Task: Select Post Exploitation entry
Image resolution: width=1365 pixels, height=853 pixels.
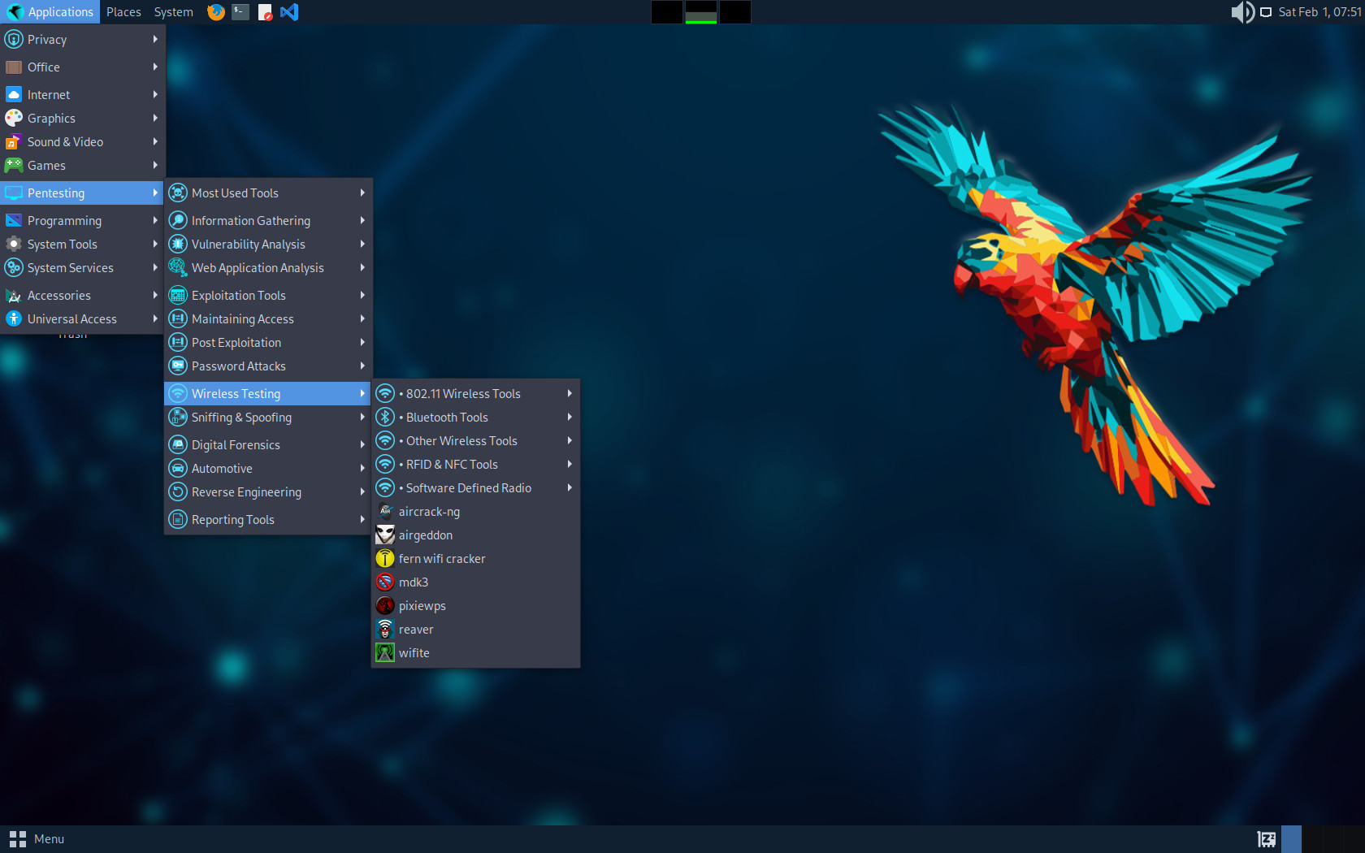Action: click(267, 343)
